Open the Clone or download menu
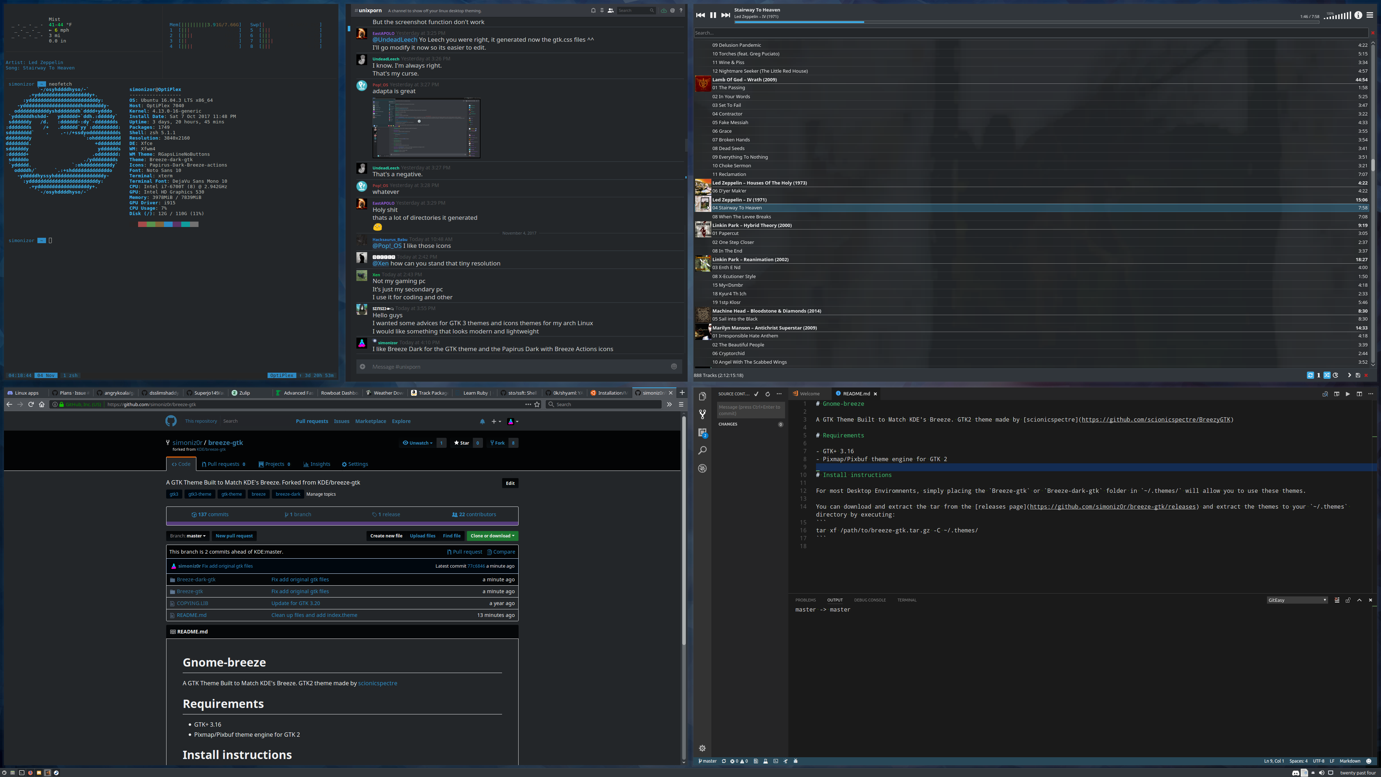This screenshot has height=777, width=1381. click(492, 536)
